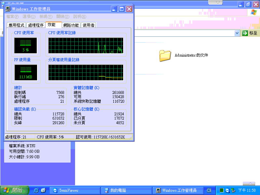The width and height of the screenshot is (260, 195).
Task: Click the 控制碼 value 7568
Action: point(60,92)
